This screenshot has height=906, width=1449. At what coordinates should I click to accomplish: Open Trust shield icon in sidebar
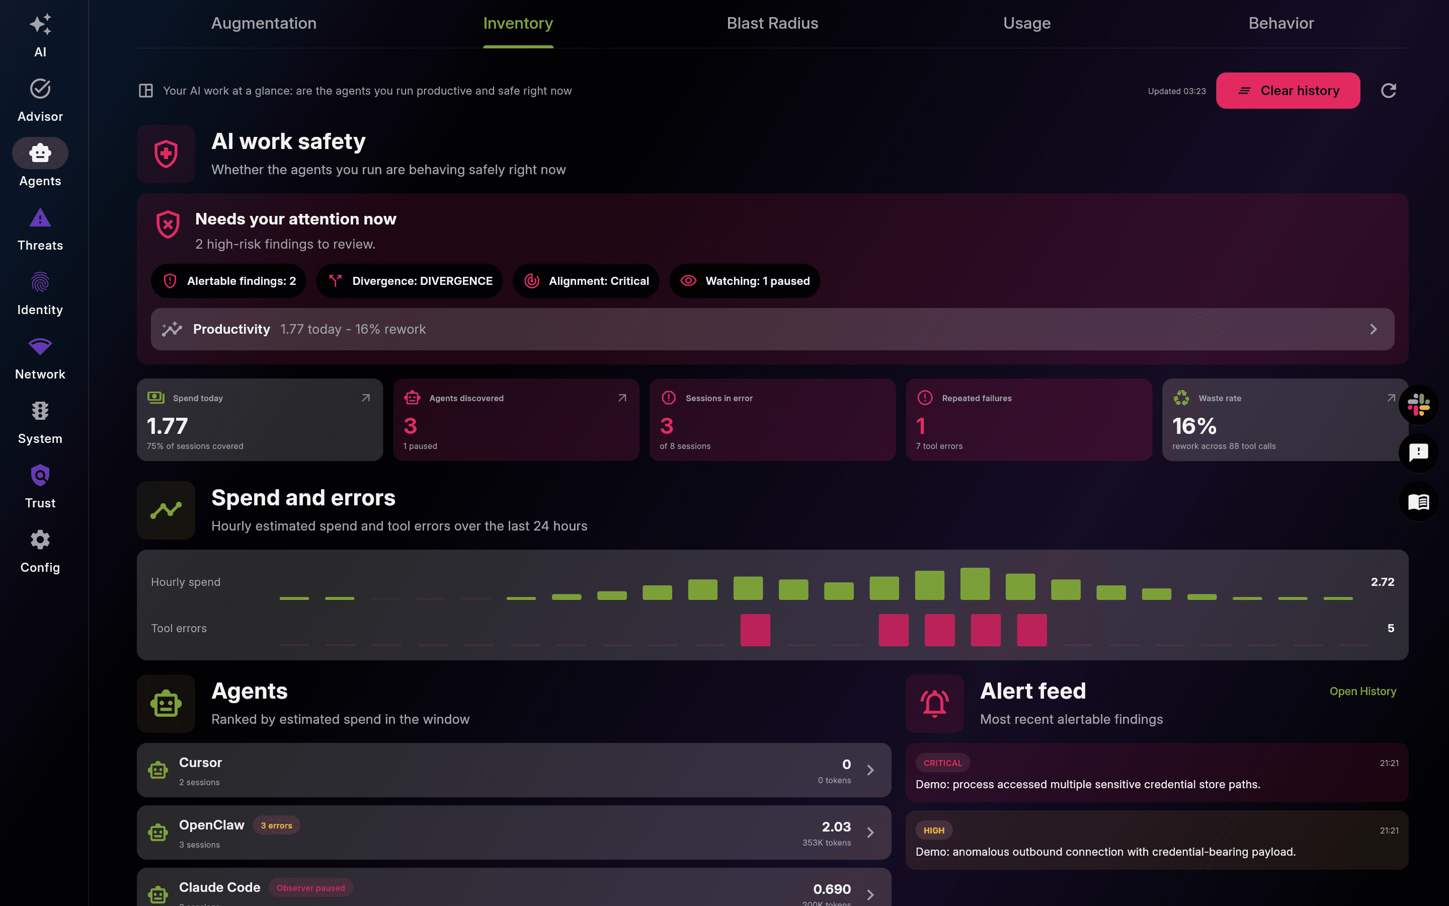[x=40, y=475]
